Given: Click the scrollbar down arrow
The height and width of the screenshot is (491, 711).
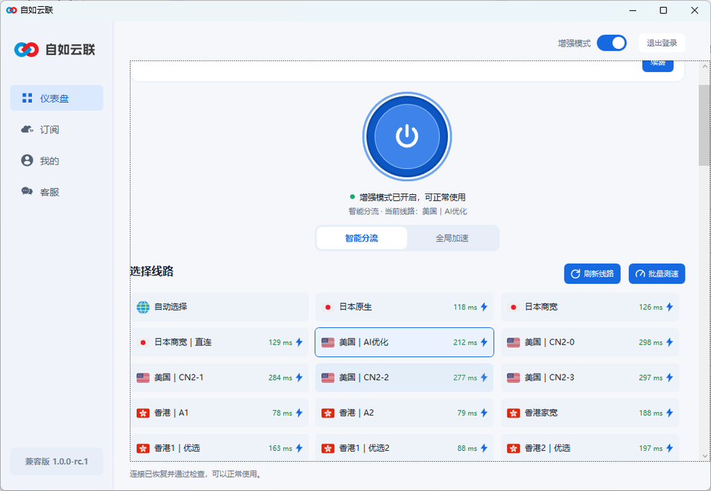Looking at the screenshot, I should [x=704, y=456].
